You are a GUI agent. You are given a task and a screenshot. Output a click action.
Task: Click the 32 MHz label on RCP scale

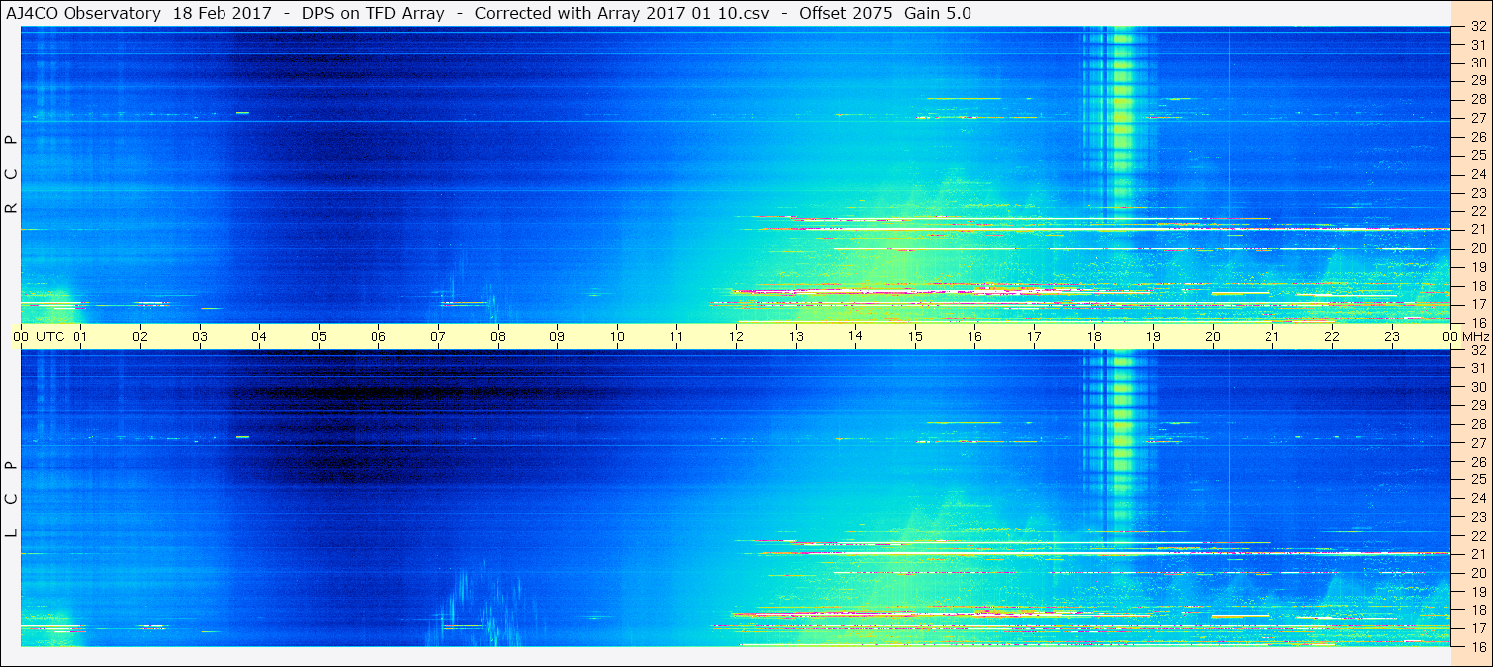pos(1478,27)
